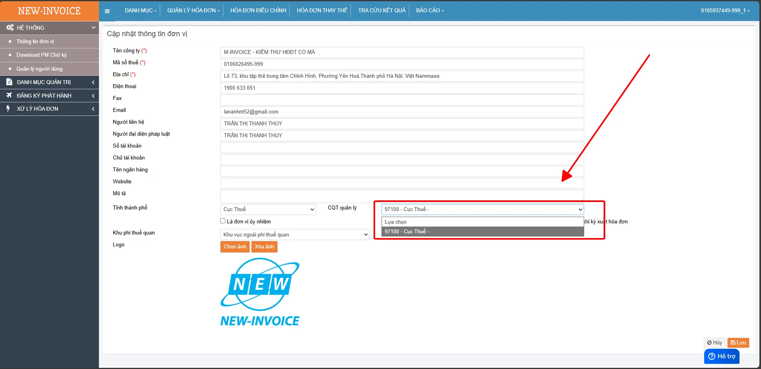Open the user account menu 0105937449-999_1
The height and width of the screenshot is (369, 761).
(x=725, y=10)
